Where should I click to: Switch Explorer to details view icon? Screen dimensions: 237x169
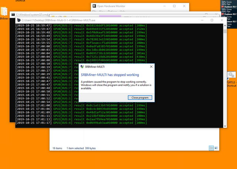211,148
